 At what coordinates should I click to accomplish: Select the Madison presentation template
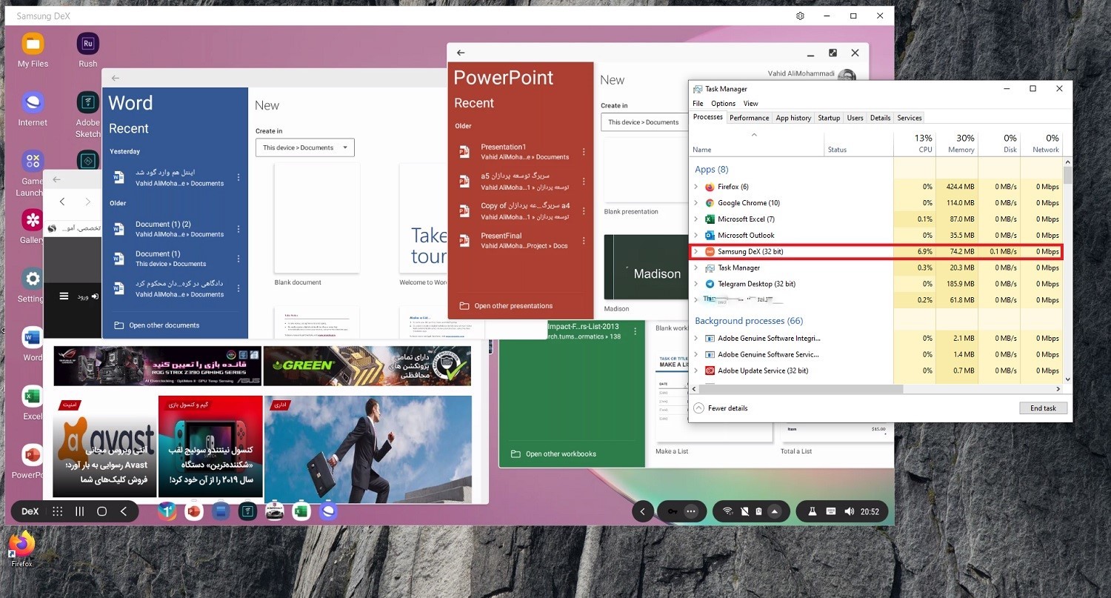tap(647, 267)
